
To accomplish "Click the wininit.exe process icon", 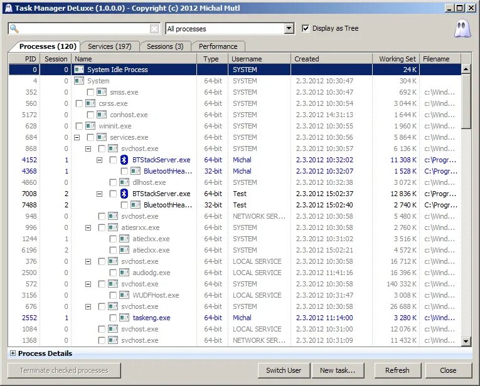I will (x=90, y=126).
